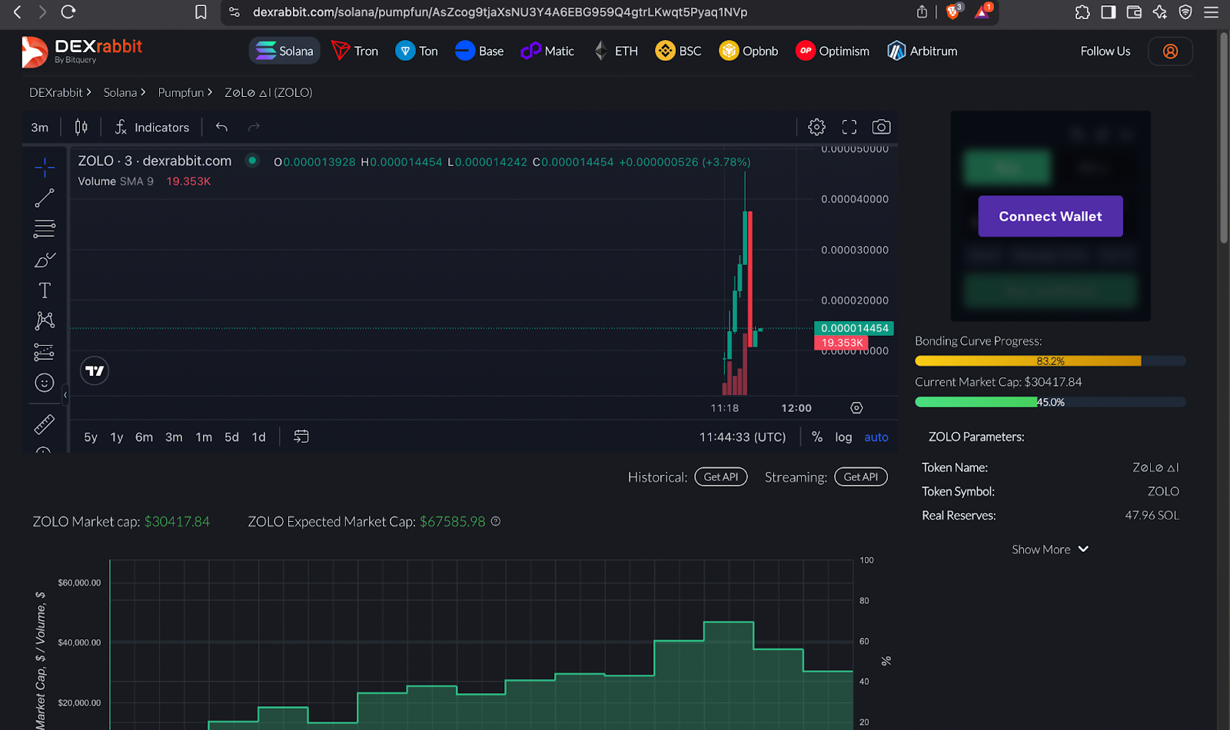
Task: Click the Connect Wallet button
Action: coord(1050,216)
